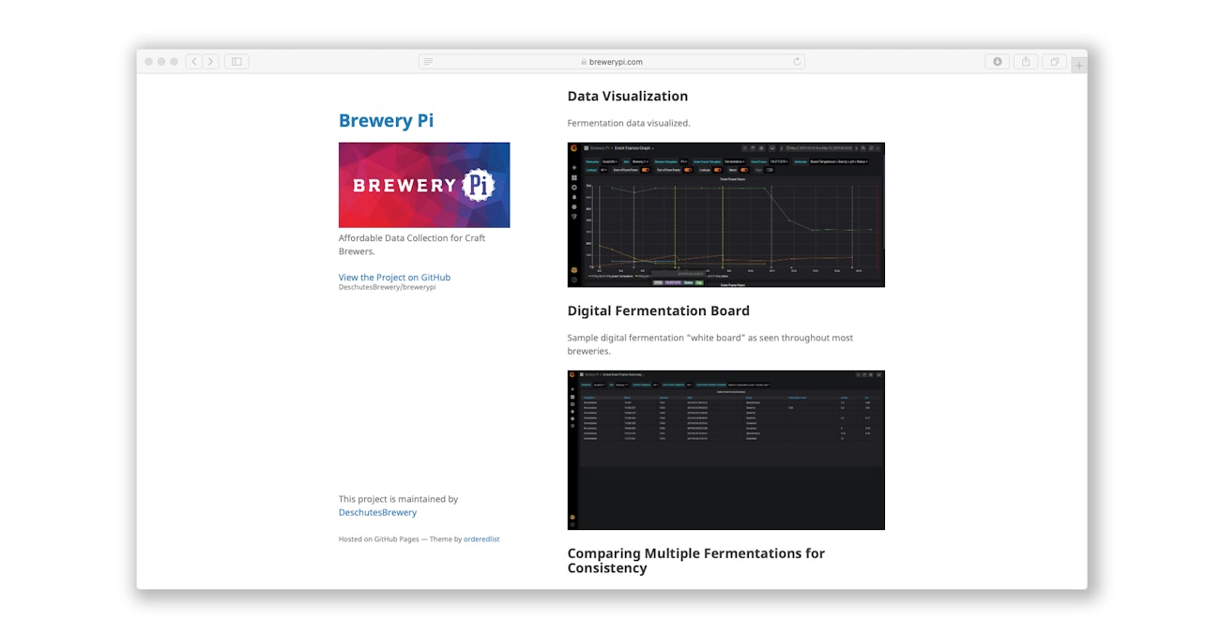Click the "Fermentation data visualized." text
The width and height of the screenshot is (1220, 635).
(629, 123)
